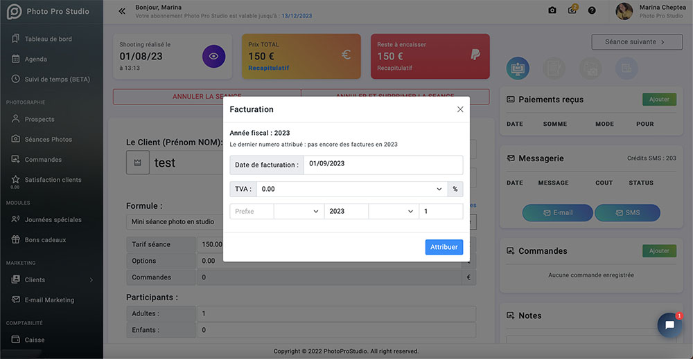Close the Facturation dialog

[x=460, y=109]
